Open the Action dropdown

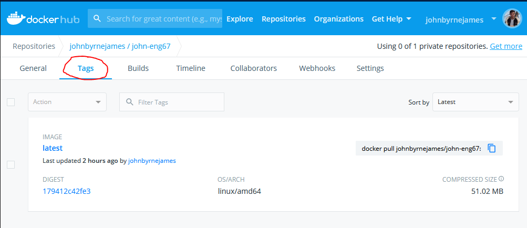pos(67,102)
